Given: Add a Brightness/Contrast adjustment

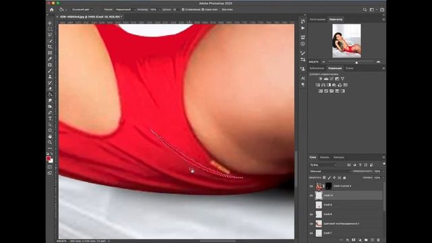Looking at the screenshot, I should [321, 79].
